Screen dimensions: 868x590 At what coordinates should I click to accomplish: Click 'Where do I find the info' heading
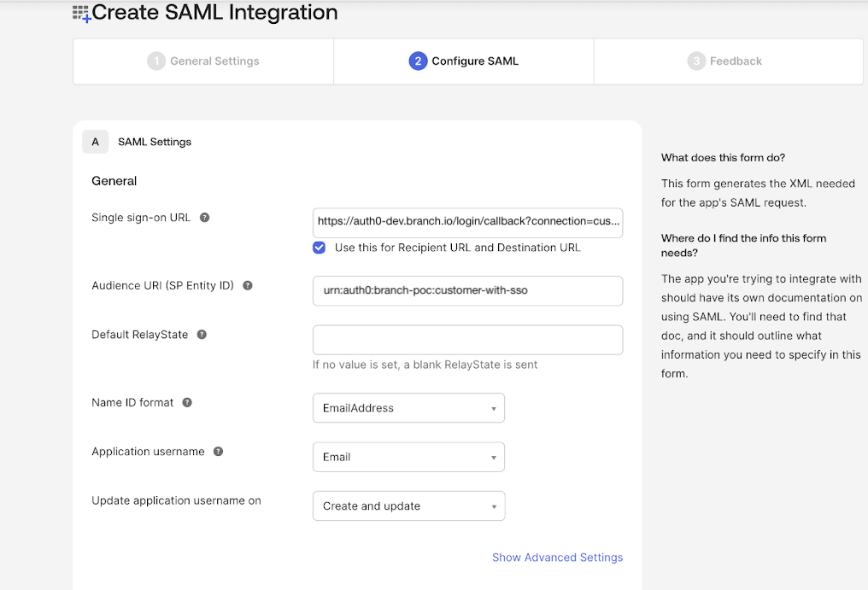[x=743, y=245]
